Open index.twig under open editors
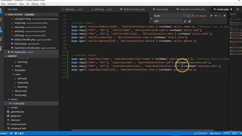The height and width of the screenshot is (136, 242). point(31,23)
